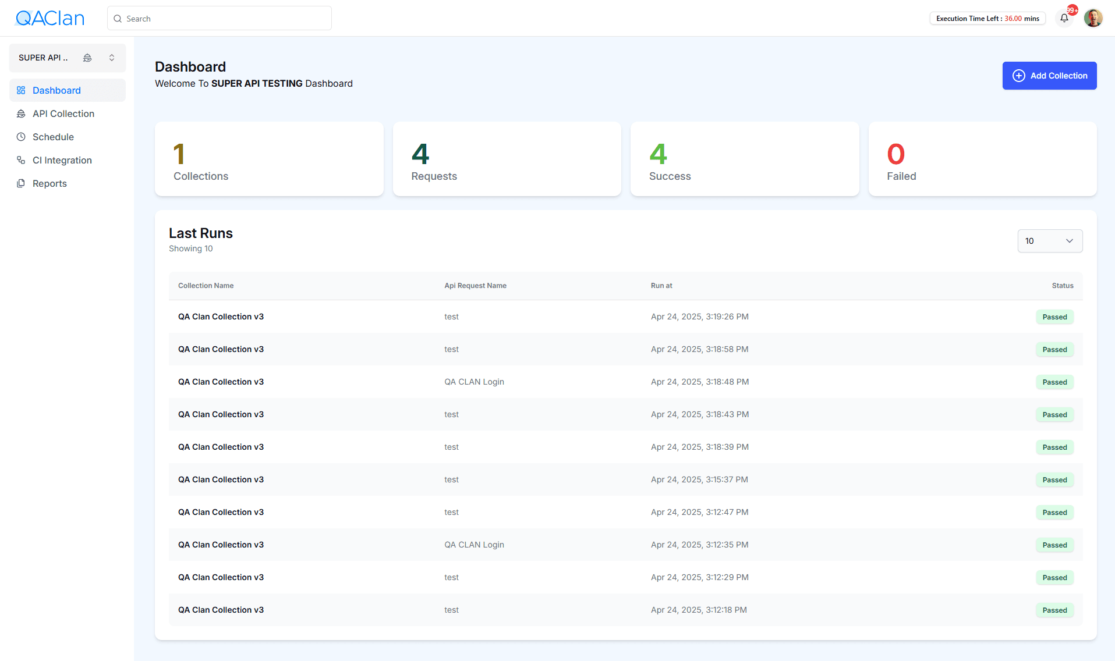Expand the SUPER API workspace switcher arrows
This screenshot has width=1115, height=661.
coord(112,58)
